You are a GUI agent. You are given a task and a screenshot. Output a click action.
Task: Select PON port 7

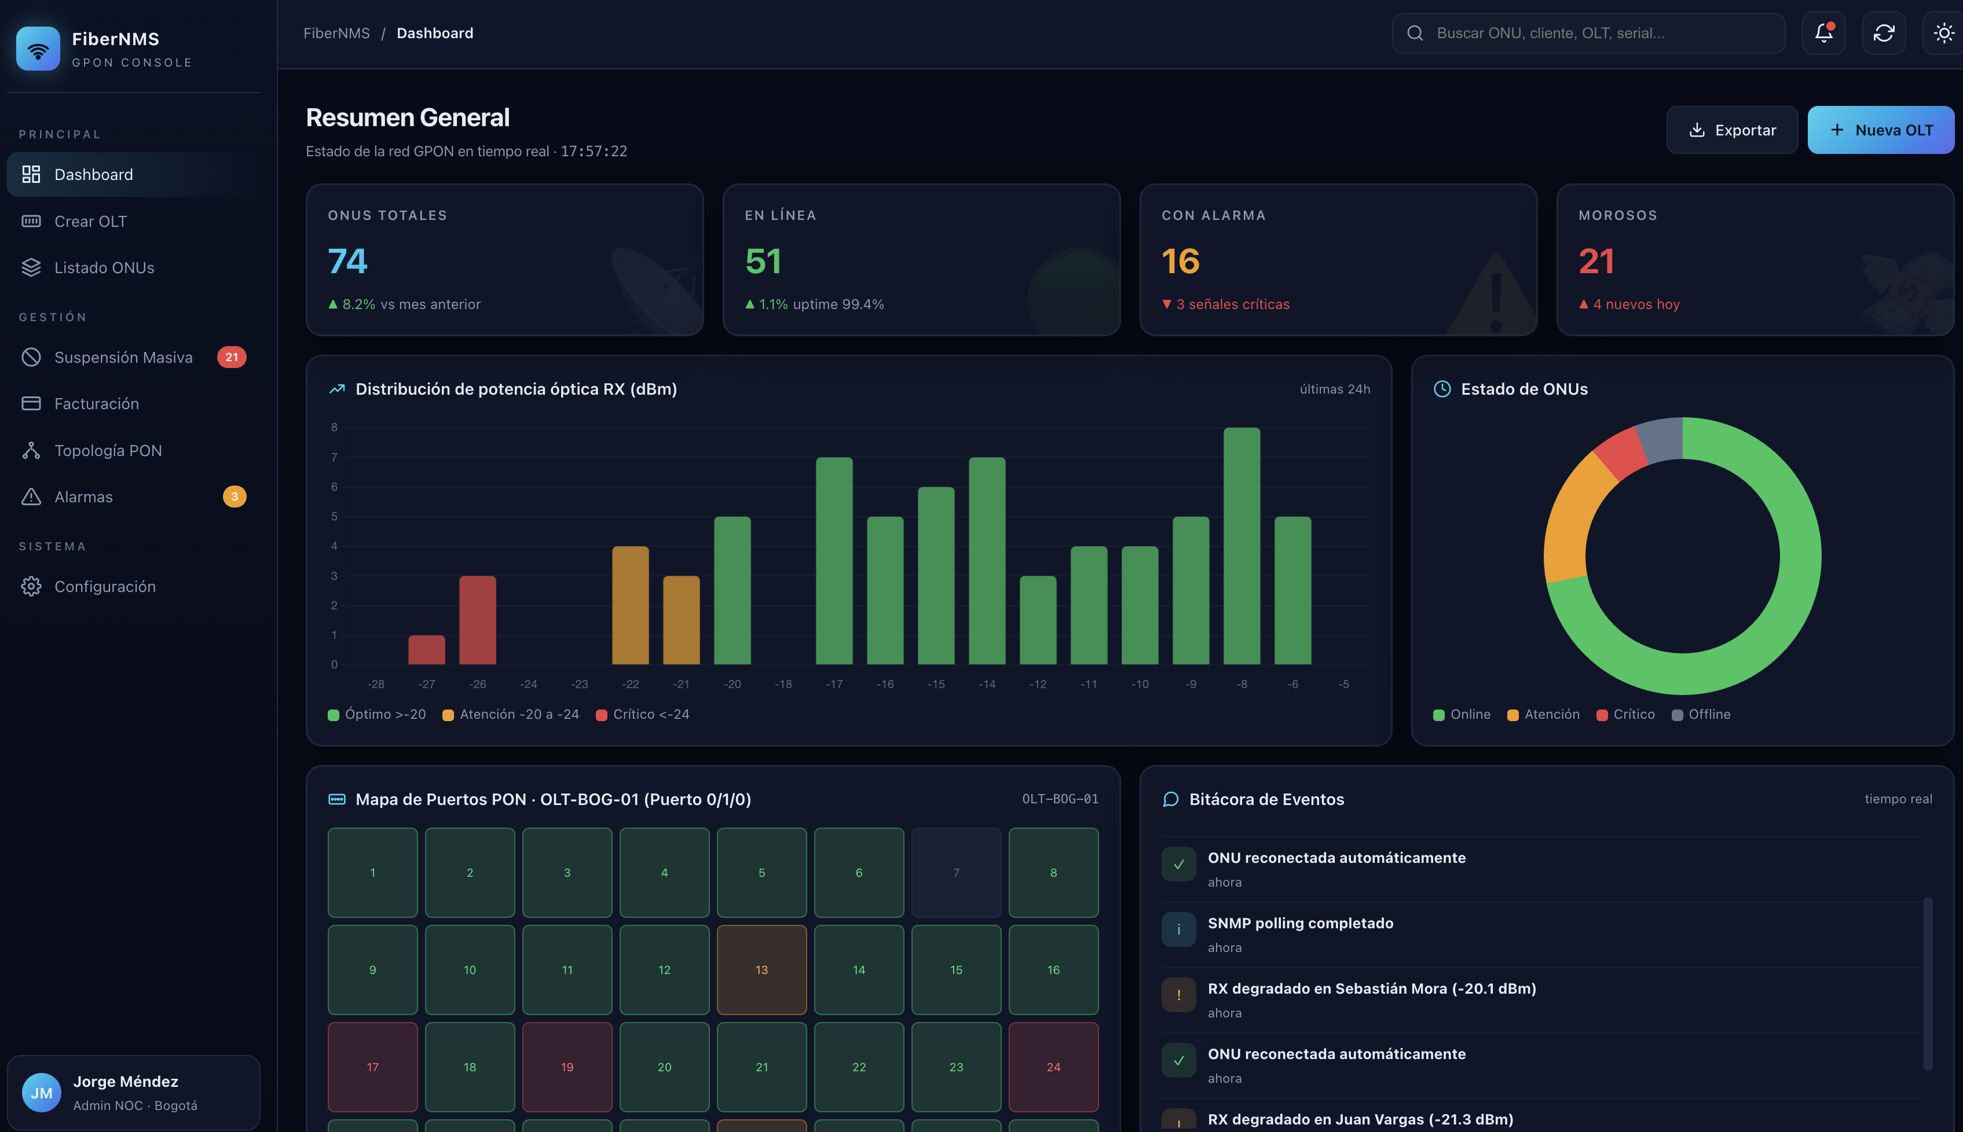coord(957,872)
